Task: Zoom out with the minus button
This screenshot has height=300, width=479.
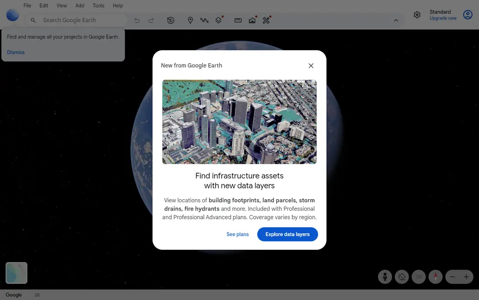Action: pyautogui.click(x=452, y=277)
